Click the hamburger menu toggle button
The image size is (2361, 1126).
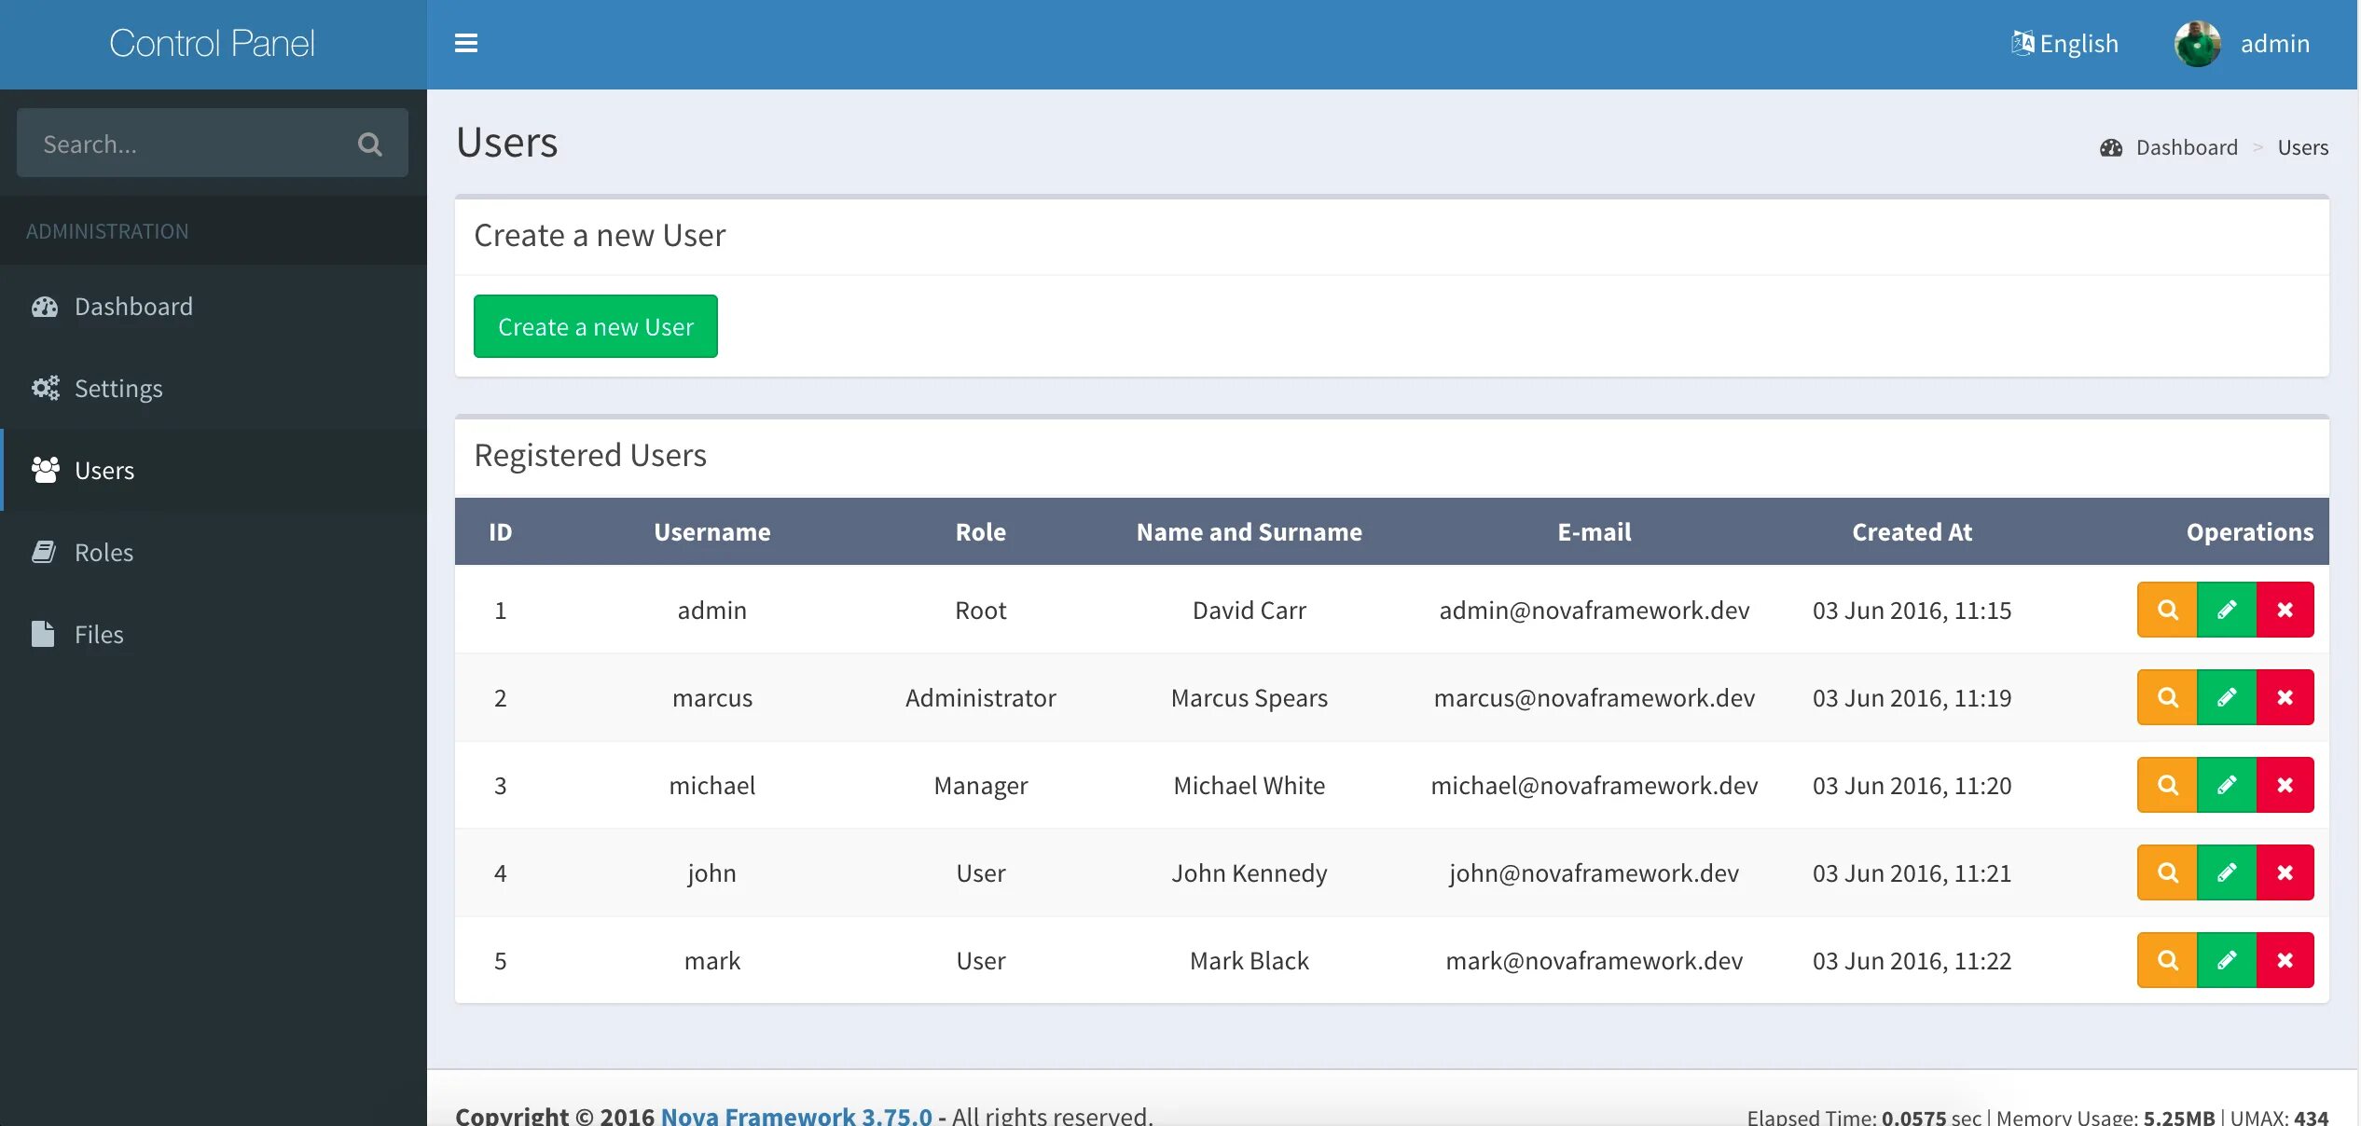pos(465,44)
